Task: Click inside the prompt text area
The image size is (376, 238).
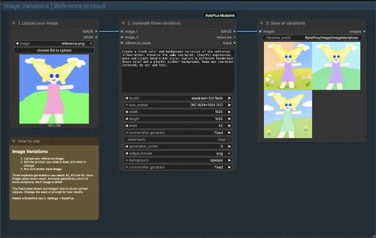Action: click(178, 71)
